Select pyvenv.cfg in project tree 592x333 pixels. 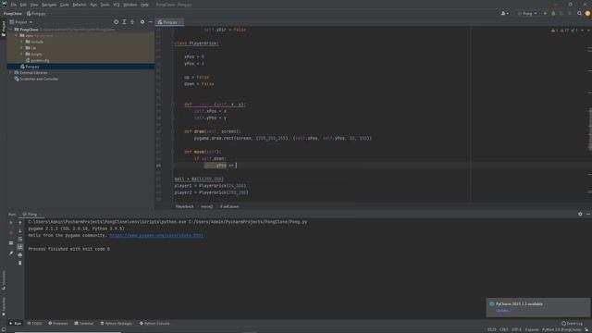[37, 60]
